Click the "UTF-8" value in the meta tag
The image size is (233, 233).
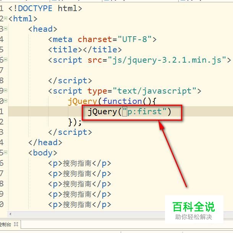[x=134, y=39]
